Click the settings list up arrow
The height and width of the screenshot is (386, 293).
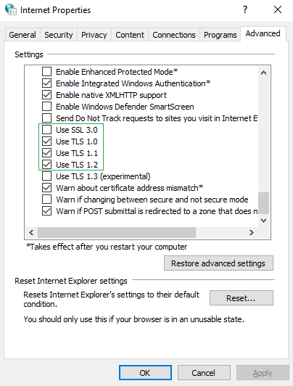coord(264,73)
